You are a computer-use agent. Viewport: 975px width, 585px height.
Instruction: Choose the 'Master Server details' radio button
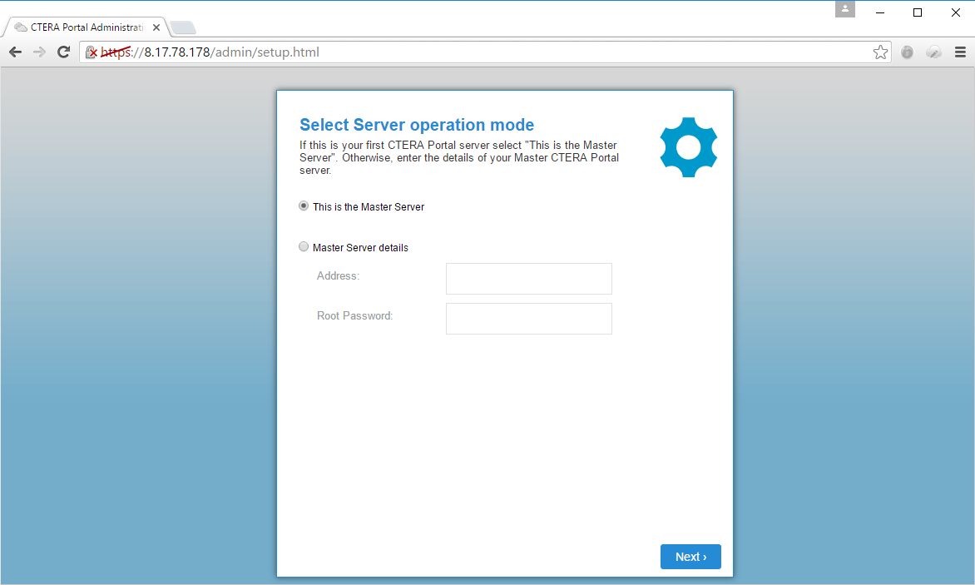coord(304,247)
